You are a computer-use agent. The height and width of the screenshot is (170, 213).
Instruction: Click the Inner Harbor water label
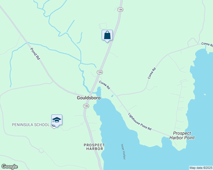123,152
